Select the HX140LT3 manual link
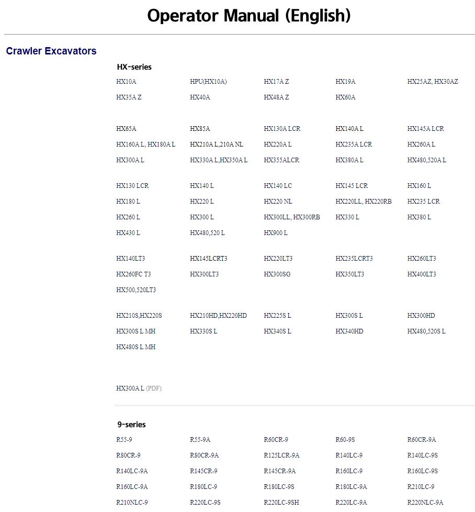Screen dimensions: 475x512 coord(131,258)
